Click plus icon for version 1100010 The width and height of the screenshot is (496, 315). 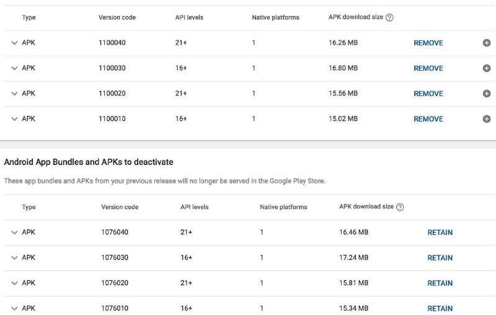[487, 118]
